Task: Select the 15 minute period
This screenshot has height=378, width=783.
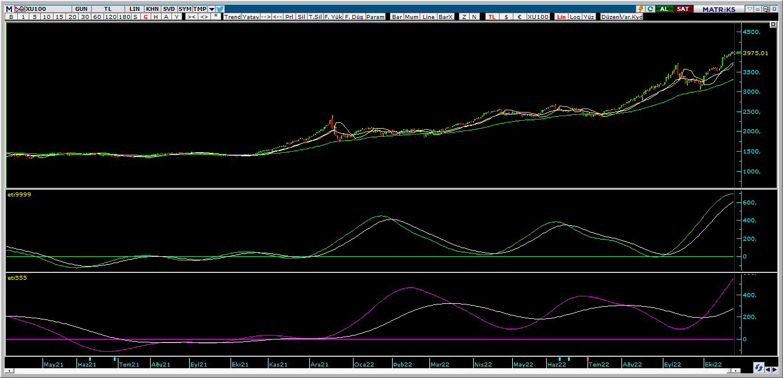Action: point(59,17)
